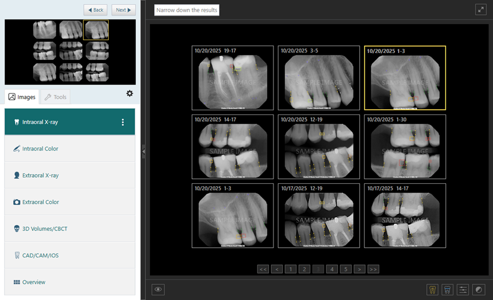Viewport: 493px width, 300px height.
Task: Click the blue tooth chart icon
Action: click(x=448, y=289)
